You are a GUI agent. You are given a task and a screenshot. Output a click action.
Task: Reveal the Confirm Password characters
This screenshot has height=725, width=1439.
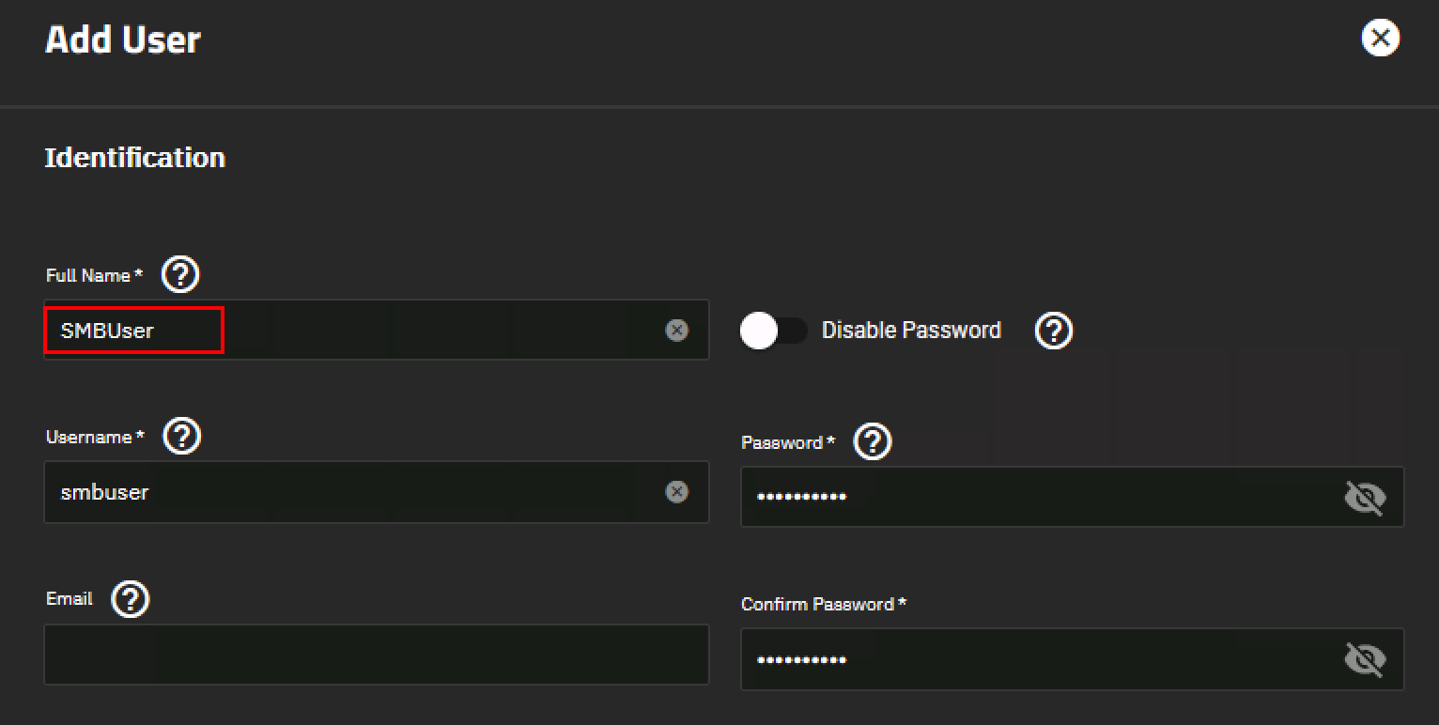(x=1365, y=659)
